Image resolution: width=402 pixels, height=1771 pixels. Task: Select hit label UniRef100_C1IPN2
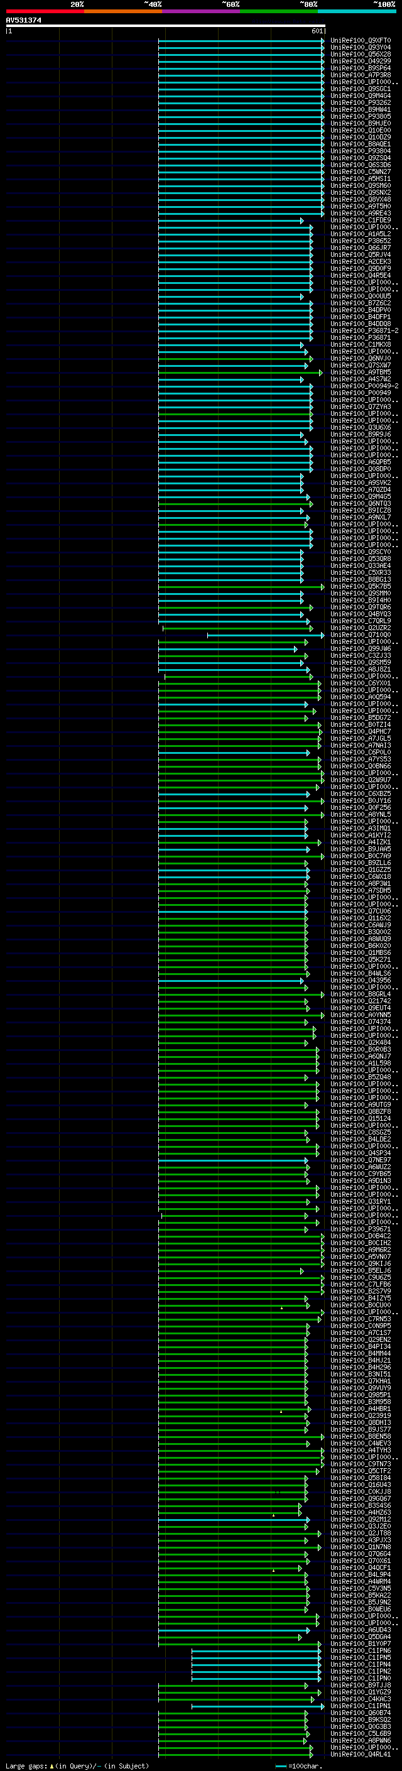click(360, 1671)
